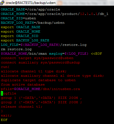Click the LOG_FILE=${BACKUP_LOG_PATH}/restore.log line
The height and width of the screenshot is (124, 114).
pos(44,45)
